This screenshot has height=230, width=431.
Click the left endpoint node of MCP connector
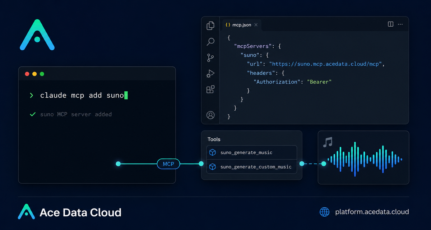tap(118, 164)
